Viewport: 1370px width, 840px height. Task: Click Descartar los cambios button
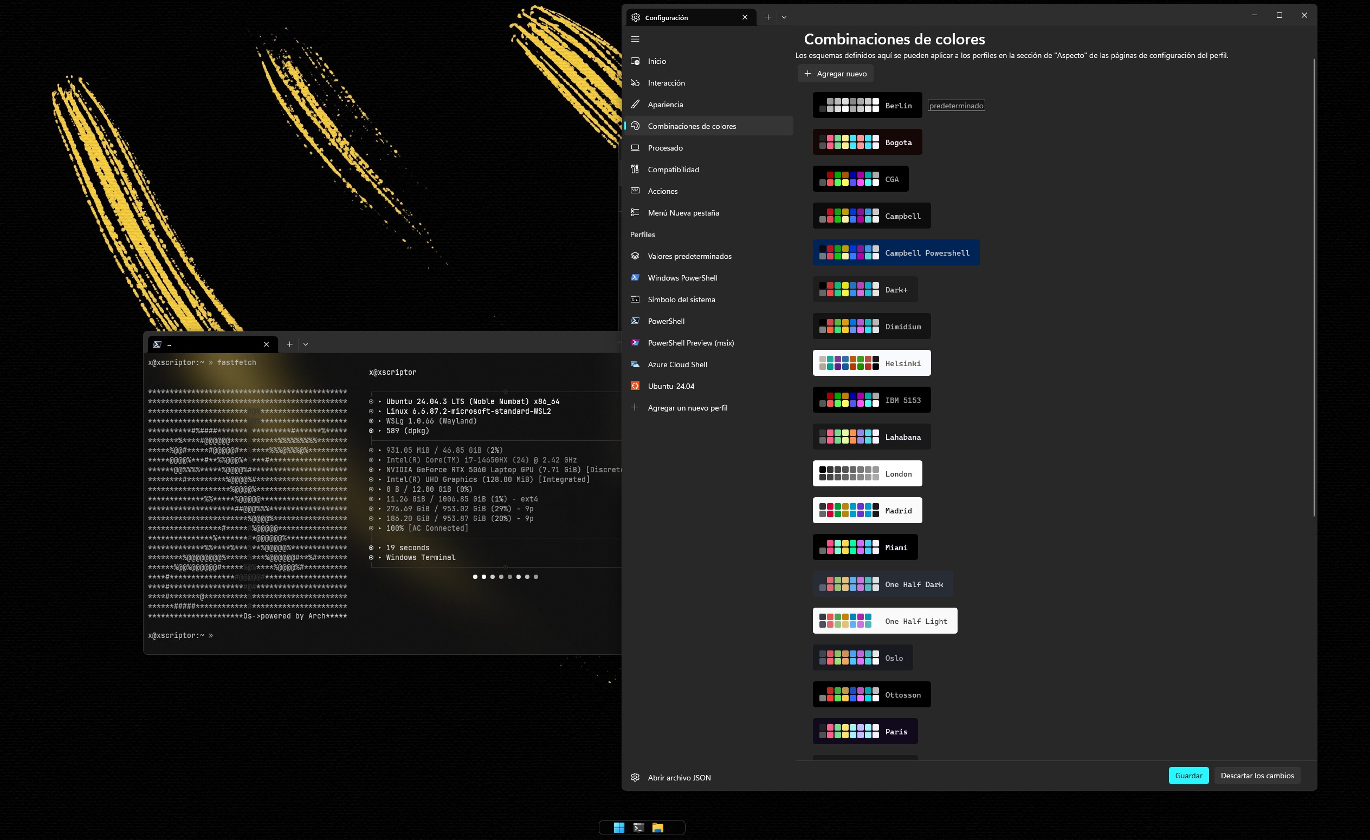click(x=1257, y=776)
